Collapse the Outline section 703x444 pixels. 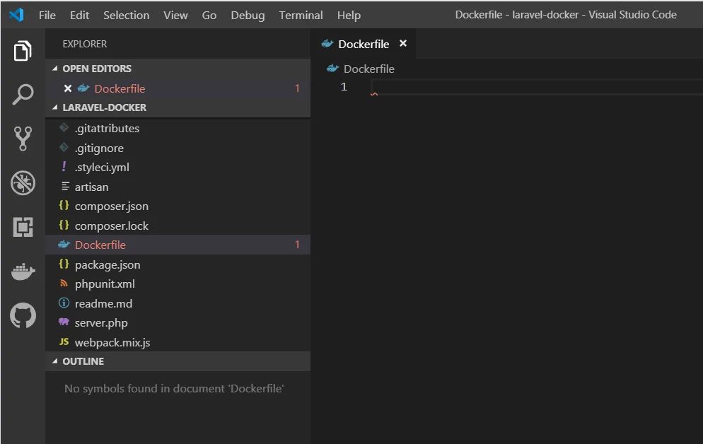click(54, 361)
